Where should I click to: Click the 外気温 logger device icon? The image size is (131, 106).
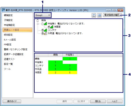click(x=43, y=34)
